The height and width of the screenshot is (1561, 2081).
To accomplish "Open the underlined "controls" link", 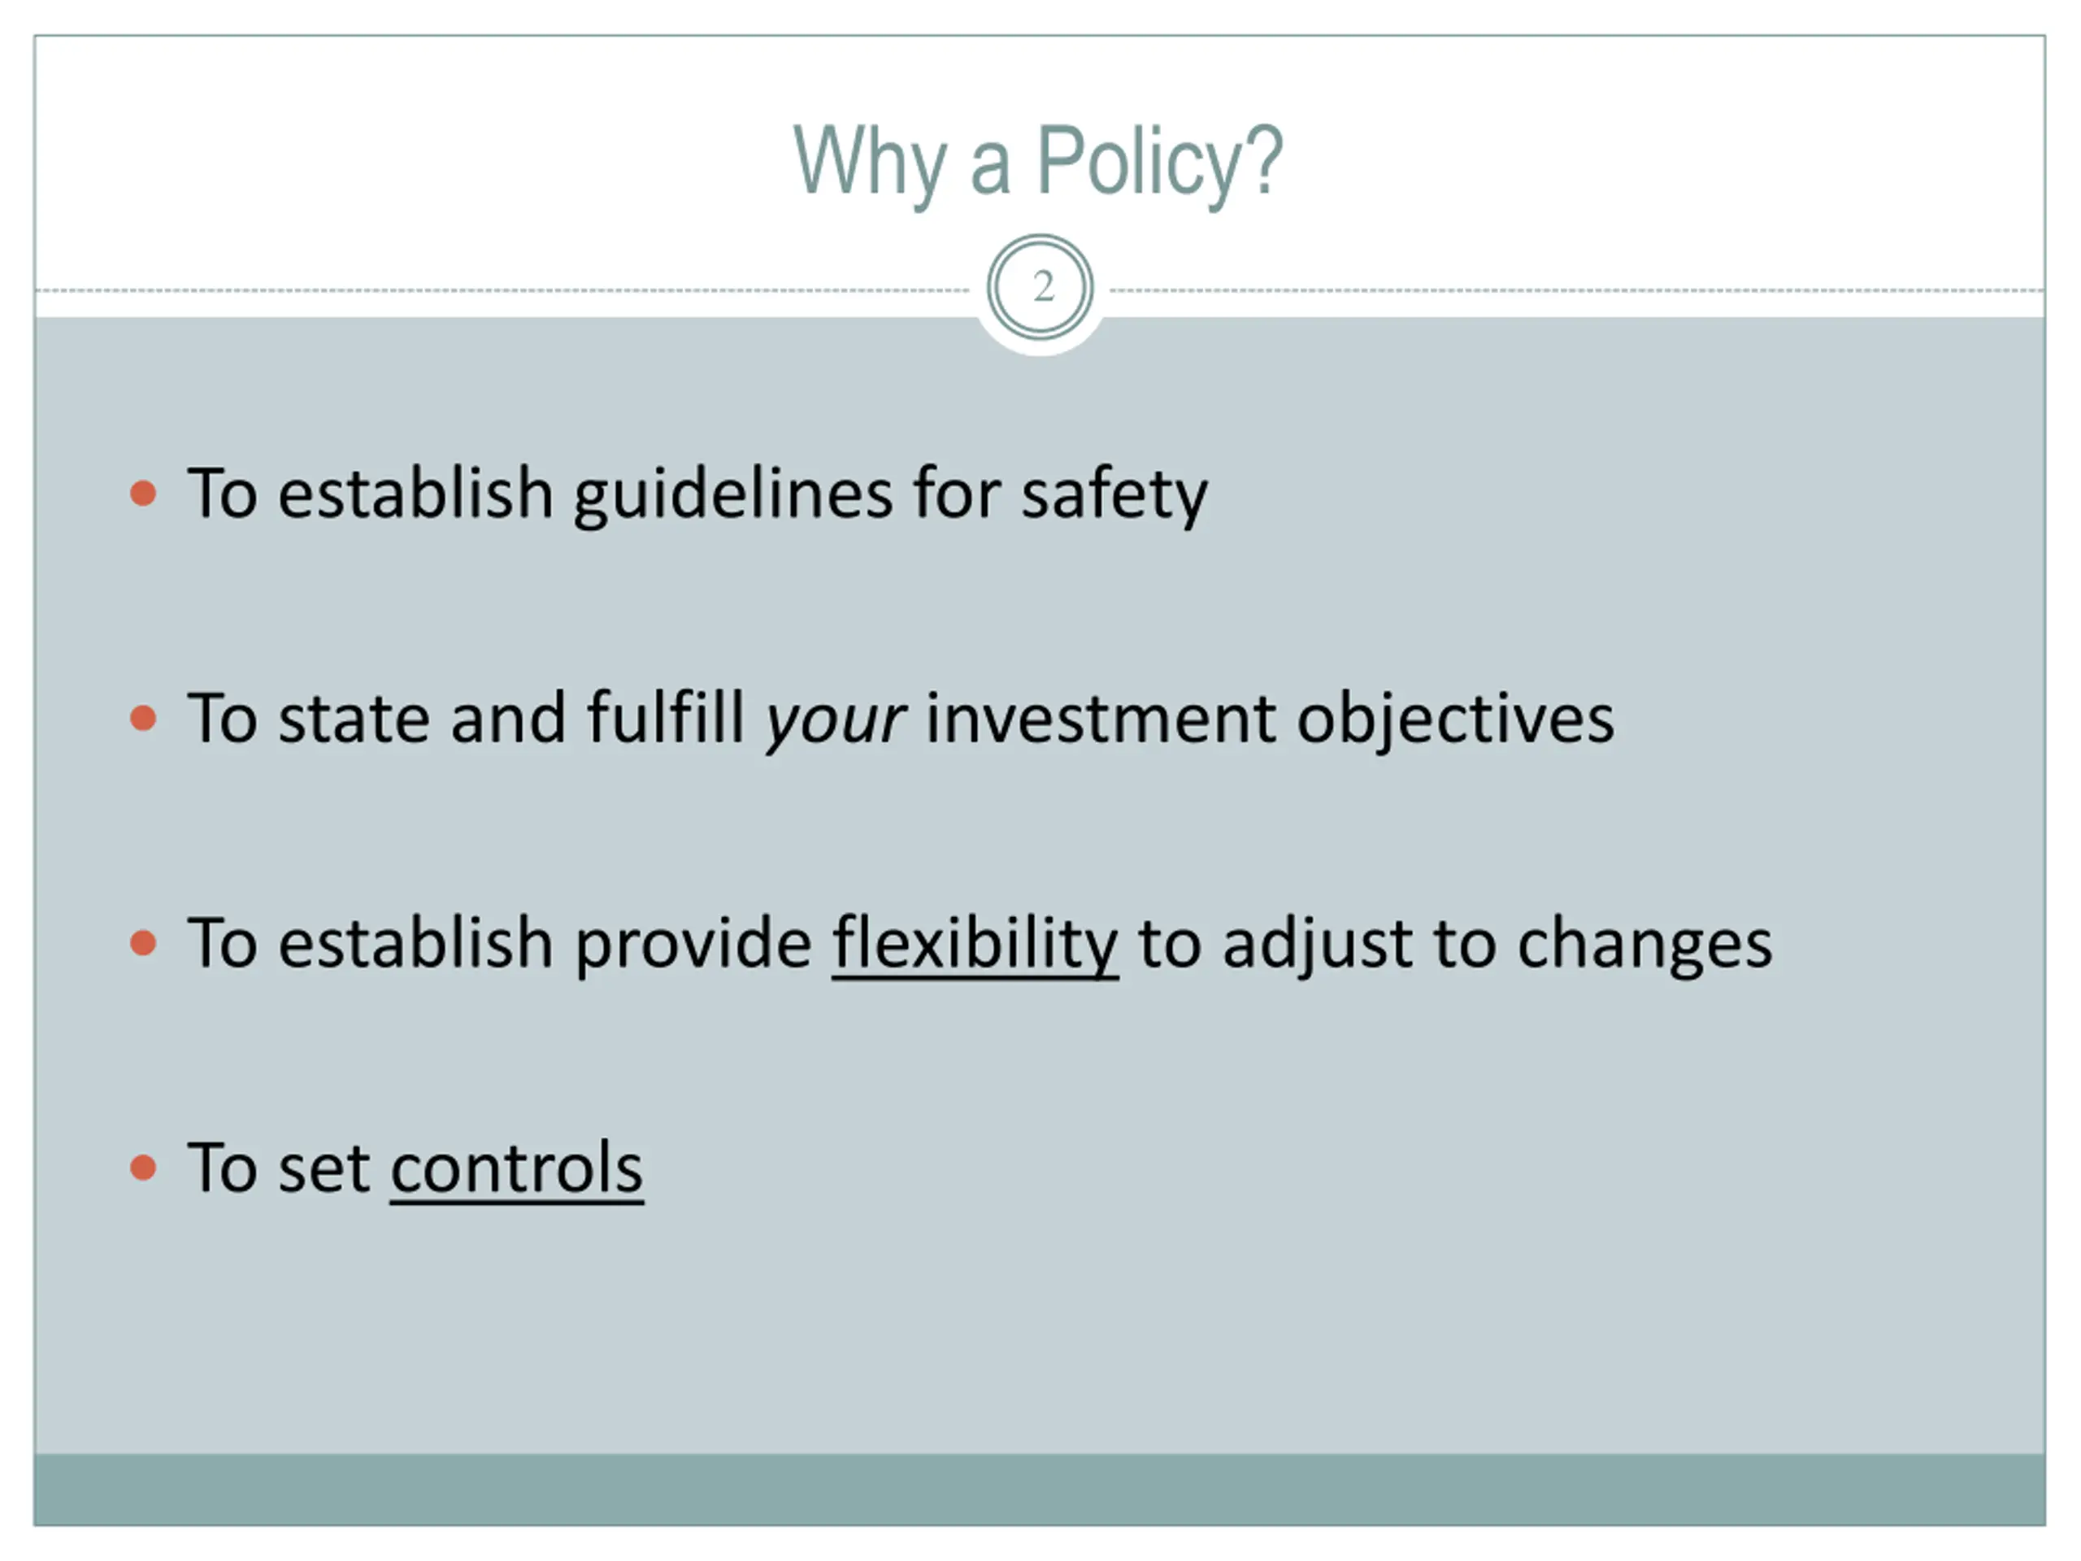I will pyautogui.click(x=516, y=1167).
